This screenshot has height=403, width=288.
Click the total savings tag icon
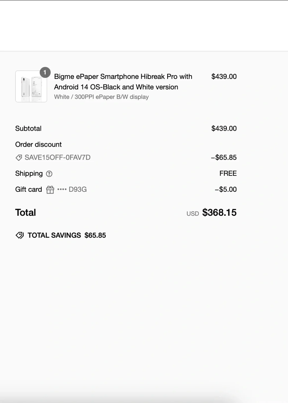point(20,235)
